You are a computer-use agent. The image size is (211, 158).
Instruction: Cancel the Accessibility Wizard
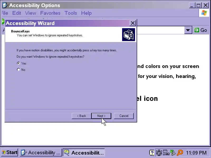(124, 116)
